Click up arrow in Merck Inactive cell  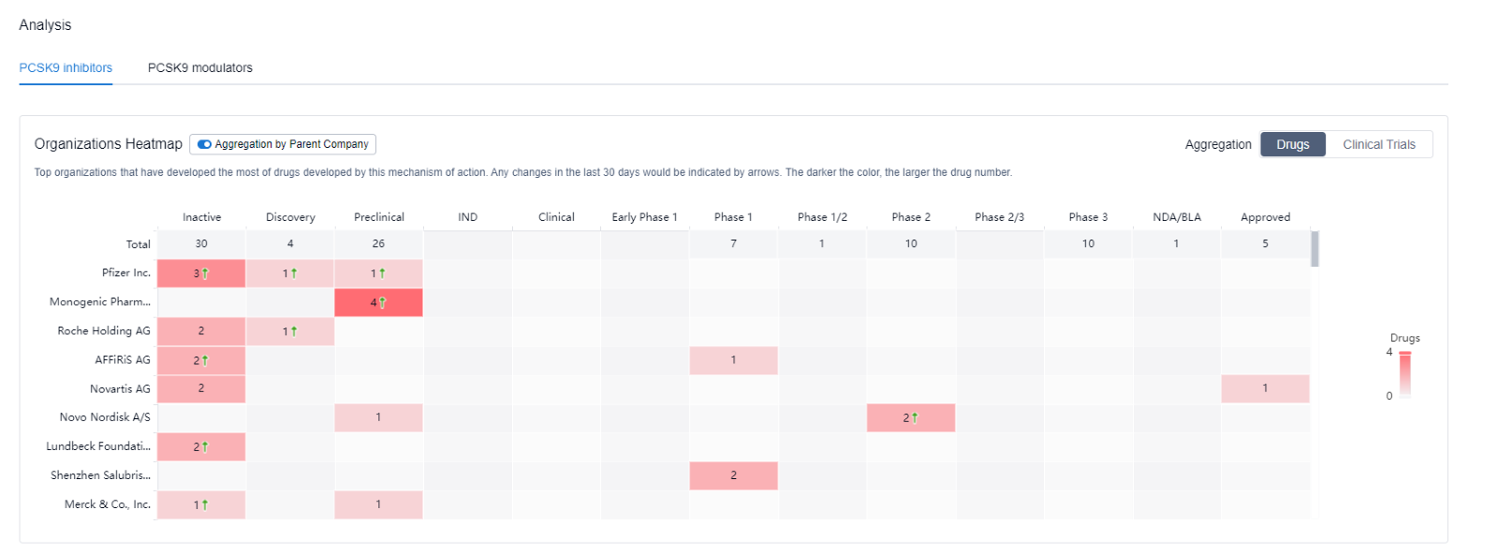205,505
